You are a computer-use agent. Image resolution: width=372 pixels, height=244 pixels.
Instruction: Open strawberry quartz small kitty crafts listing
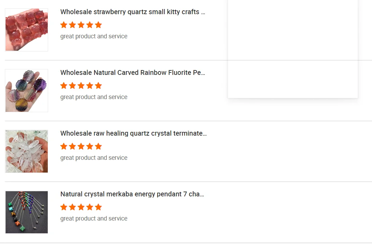(133, 12)
